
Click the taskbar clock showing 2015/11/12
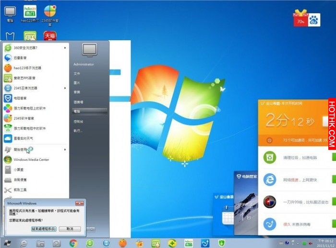point(325,243)
